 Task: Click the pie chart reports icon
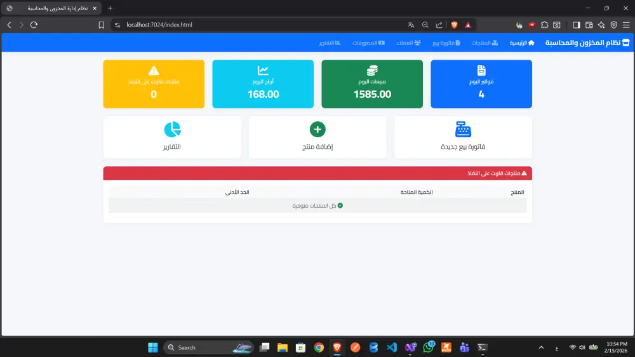click(x=172, y=129)
